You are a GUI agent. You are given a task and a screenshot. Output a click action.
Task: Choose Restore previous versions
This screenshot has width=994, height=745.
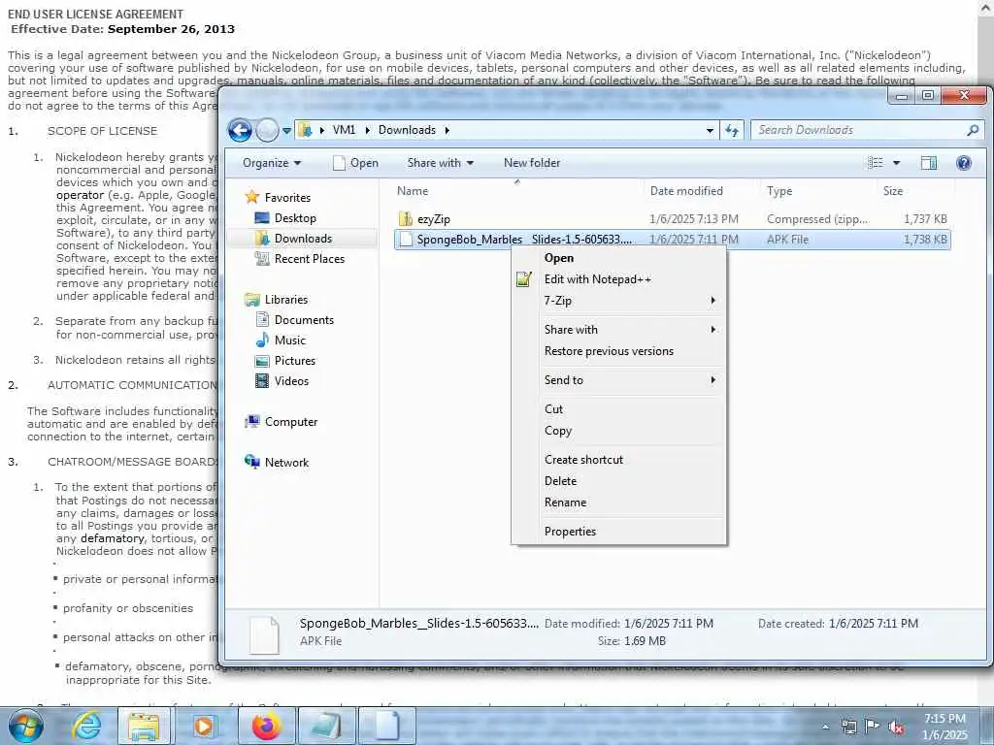point(609,351)
